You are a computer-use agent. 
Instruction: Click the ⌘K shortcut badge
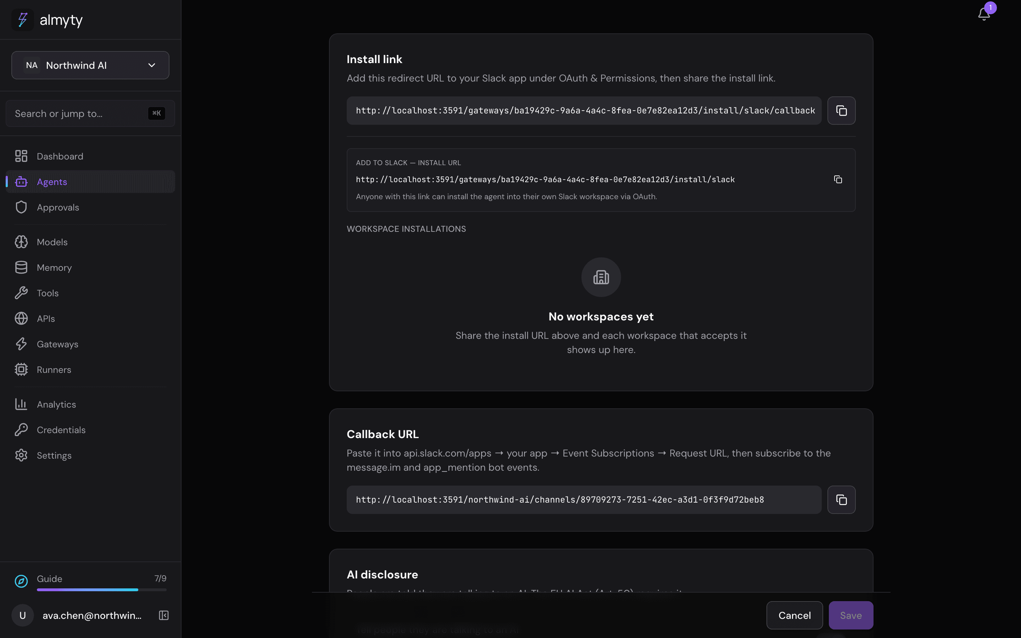tap(157, 113)
